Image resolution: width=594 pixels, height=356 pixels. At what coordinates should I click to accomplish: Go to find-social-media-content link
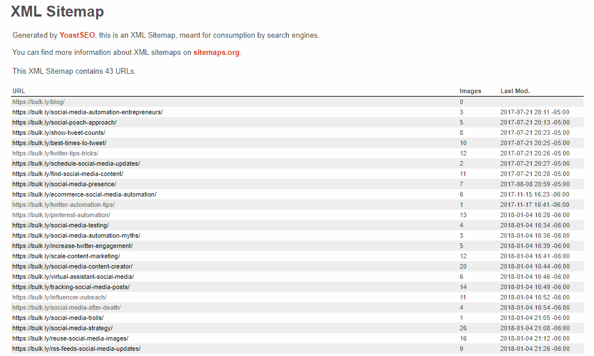coord(68,174)
